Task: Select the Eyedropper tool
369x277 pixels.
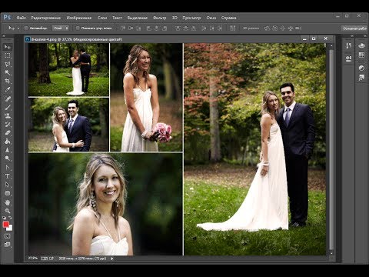Action: (x=8, y=90)
